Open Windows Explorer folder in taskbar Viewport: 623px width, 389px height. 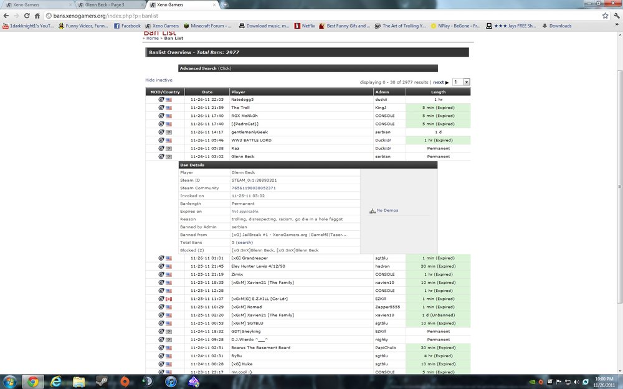coord(79,382)
